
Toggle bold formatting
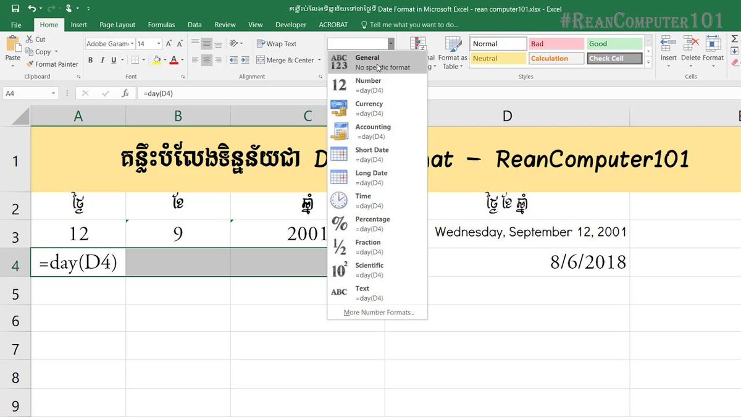pyautogui.click(x=90, y=60)
